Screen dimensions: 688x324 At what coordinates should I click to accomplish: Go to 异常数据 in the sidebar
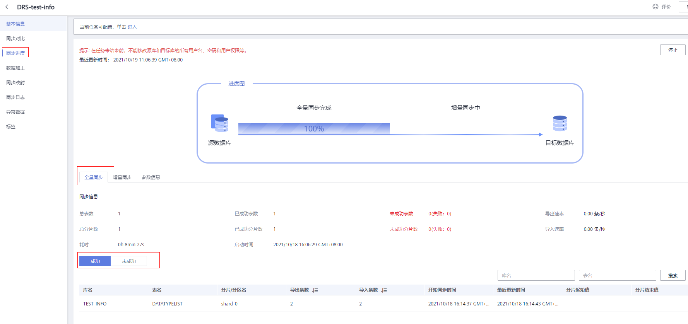tap(15, 112)
